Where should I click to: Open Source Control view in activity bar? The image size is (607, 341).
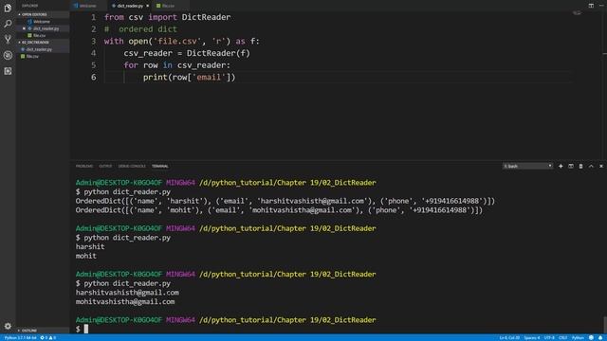click(8, 39)
